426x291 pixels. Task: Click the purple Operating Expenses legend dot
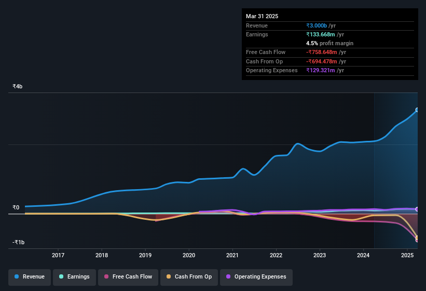pyautogui.click(x=228, y=276)
